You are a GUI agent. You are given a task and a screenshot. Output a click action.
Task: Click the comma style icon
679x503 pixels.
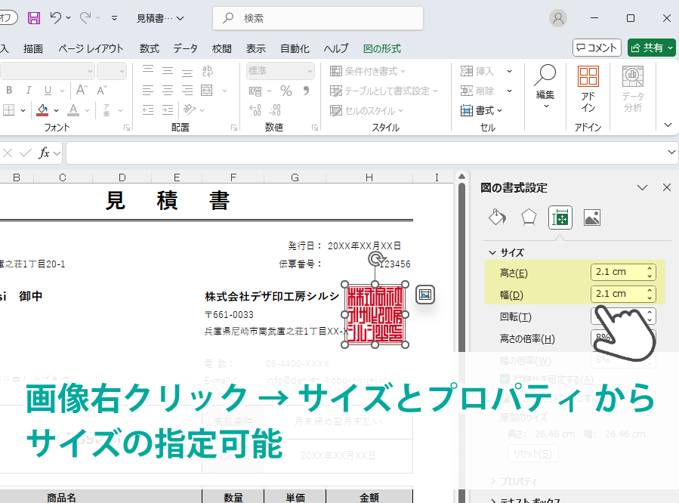pos(306,91)
